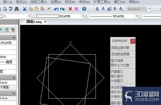Click the magenta purge icon
Screen dimensions: 161x105
point(76,9)
